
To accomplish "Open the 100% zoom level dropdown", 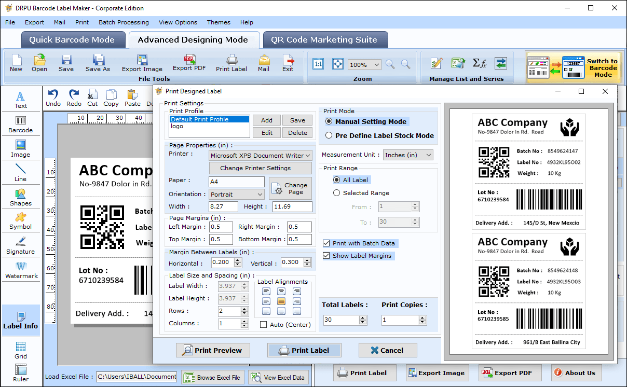I will coord(364,65).
